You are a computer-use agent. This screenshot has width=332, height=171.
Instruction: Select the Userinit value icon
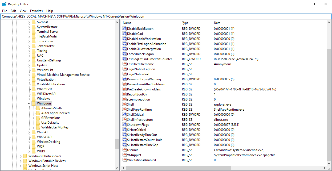point(124,150)
